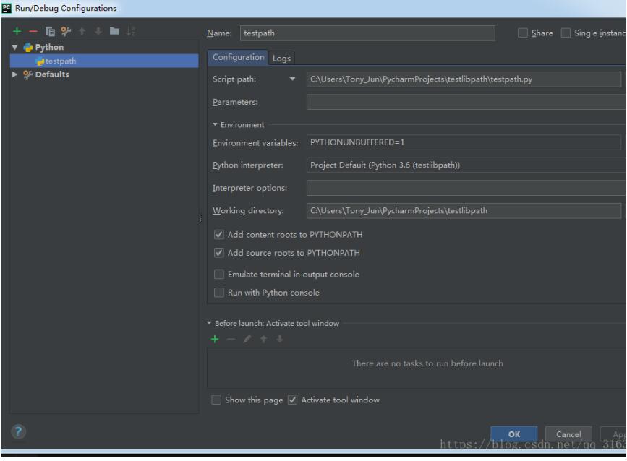Image resolution: width=627 pixels, height=461 pixels.
Task: Create new folder icon in toolbar
Action: pos(114,31)
